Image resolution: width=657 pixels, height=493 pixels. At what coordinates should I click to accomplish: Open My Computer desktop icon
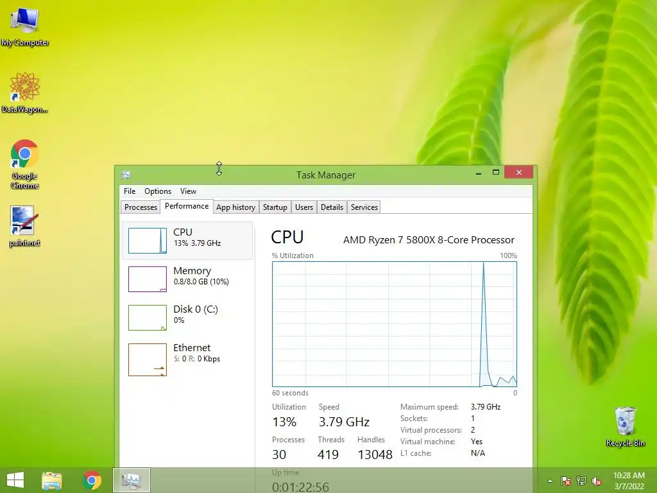(25, 26)
